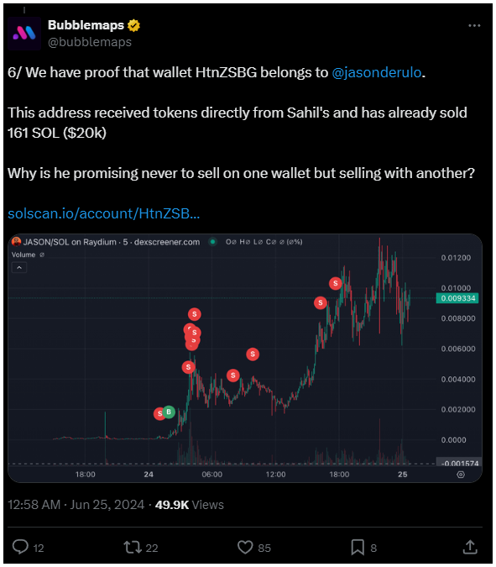Screen dimensions: 496x567
Task: Click the 0.009334 current price label
Action: tap(457, 298)
